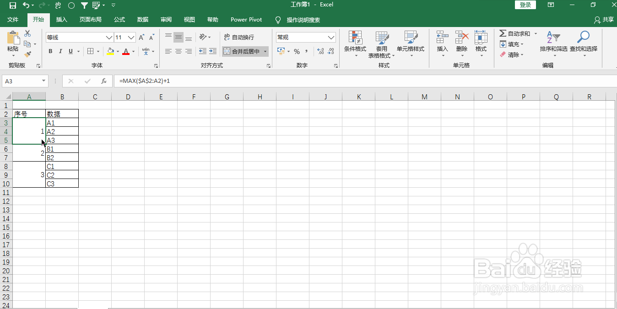Click the 登录 sign-in button

(525, 5)
